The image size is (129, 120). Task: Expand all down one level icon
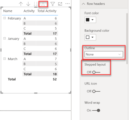(43, 4)
